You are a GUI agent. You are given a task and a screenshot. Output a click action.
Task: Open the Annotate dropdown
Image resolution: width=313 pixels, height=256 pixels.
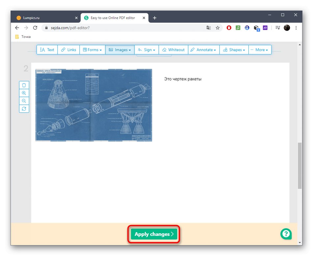point(203,49)
